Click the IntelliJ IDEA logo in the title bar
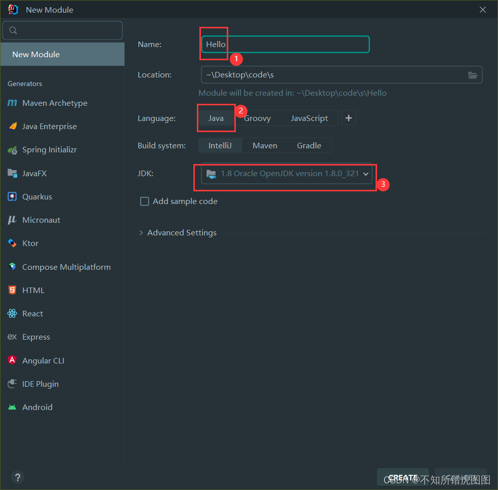The width and height of the screenshot is (498, 490). [x=13, y=10]
